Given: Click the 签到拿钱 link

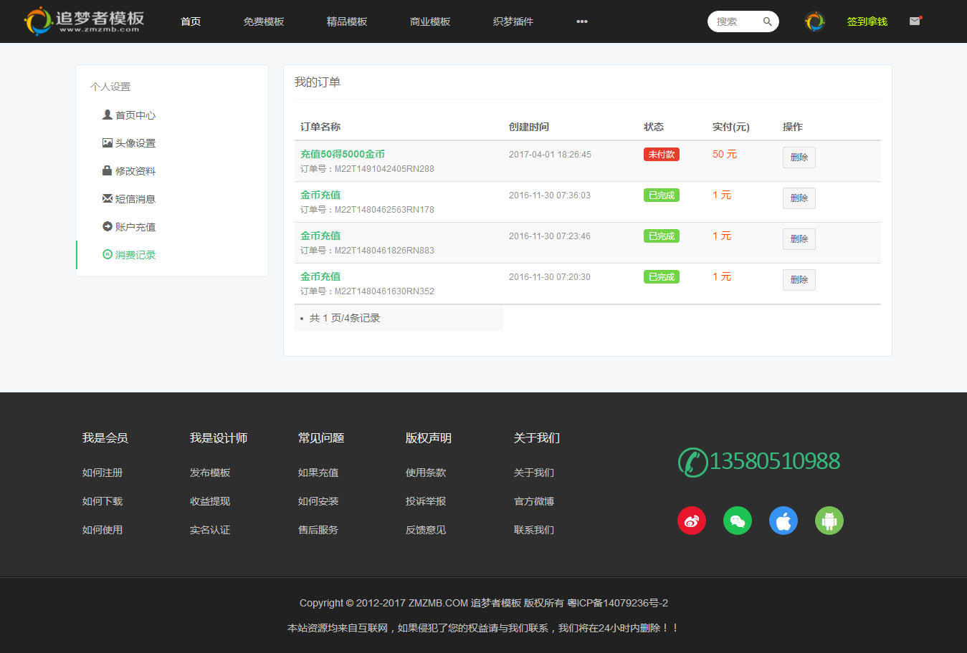Looking at the screenshot, I should (867, 21).
